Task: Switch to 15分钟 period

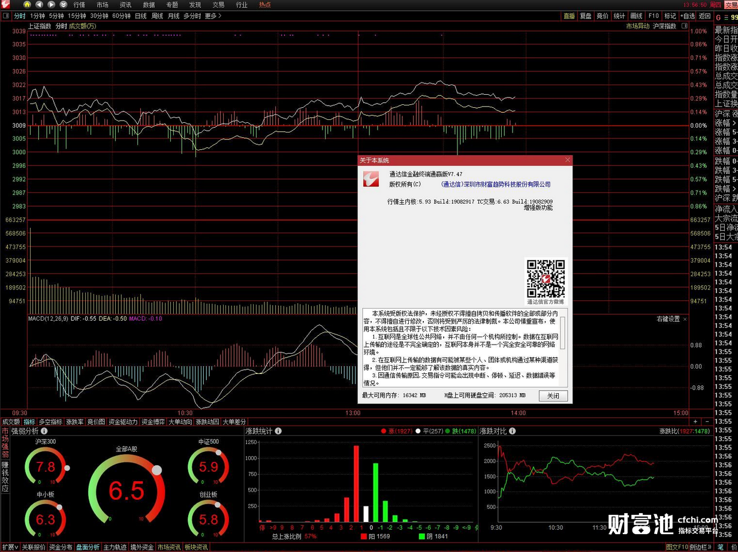Action: pyautogui.click(x=77, y=16)
